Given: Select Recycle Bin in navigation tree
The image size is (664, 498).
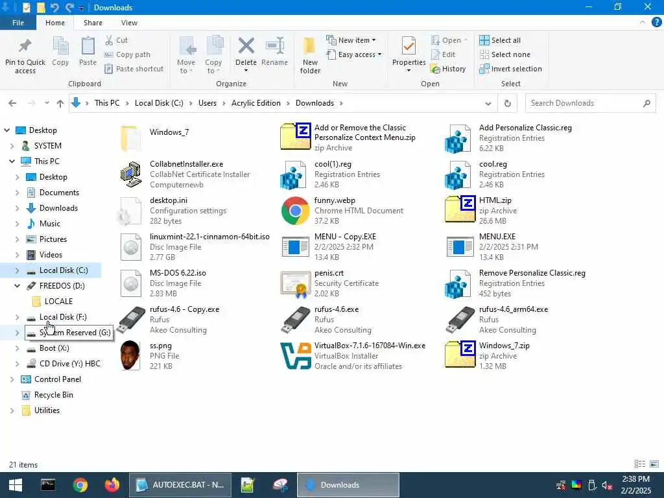Looking at the screenshot, I should 53,395.
